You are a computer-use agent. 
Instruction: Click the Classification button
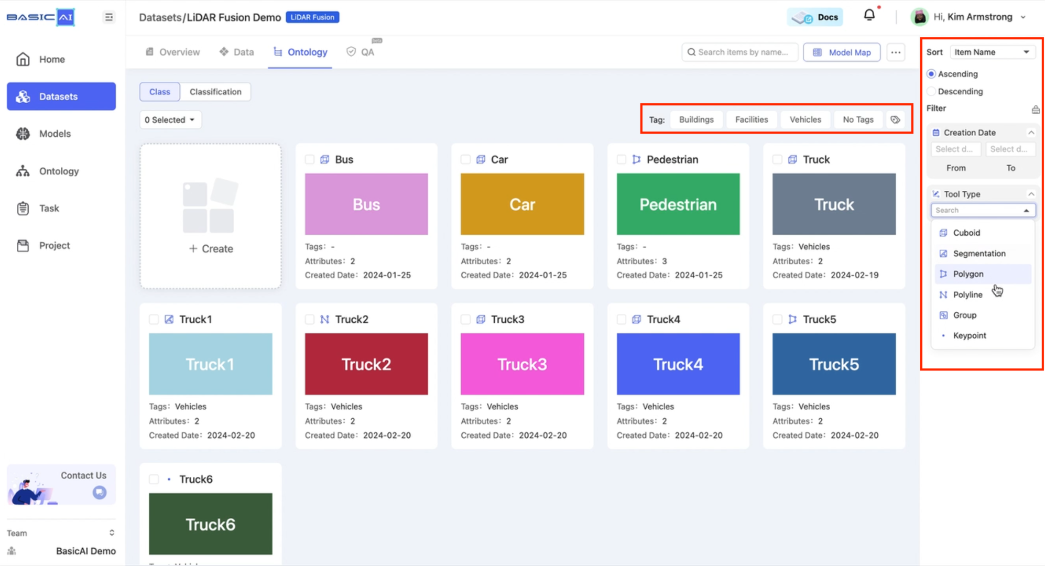[215, 91]
